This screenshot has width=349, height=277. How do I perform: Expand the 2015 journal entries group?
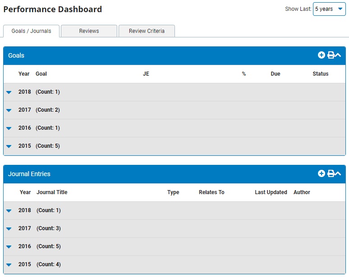click(9, 265)
